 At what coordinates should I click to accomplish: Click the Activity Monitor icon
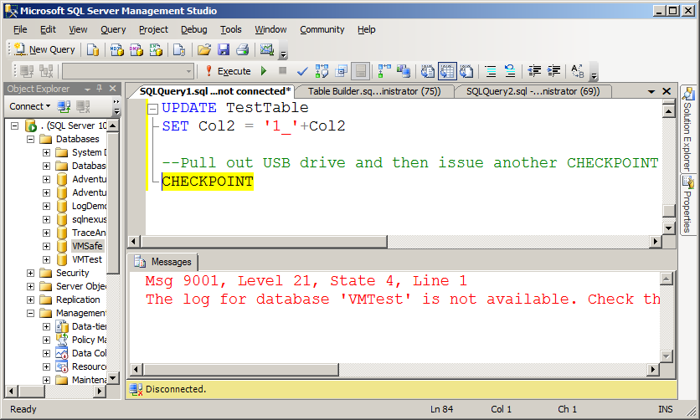(266, 49)
